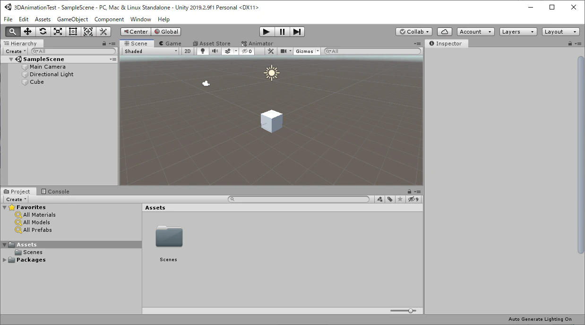Image resolution: width=585 pixels, height=325 pixels.
Task: Click the Project search by type icon
Action: click(x=380, y=199)
